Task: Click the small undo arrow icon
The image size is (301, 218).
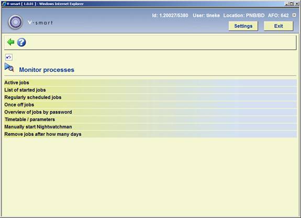Action: 9,57
